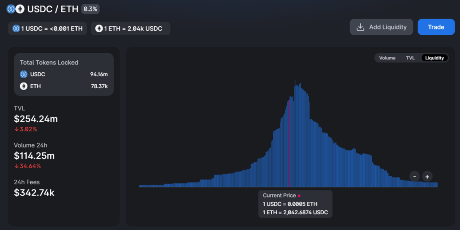Click ETH icon in the price pill
This screenshot has height=230, width=460.
tap(99, 28)
